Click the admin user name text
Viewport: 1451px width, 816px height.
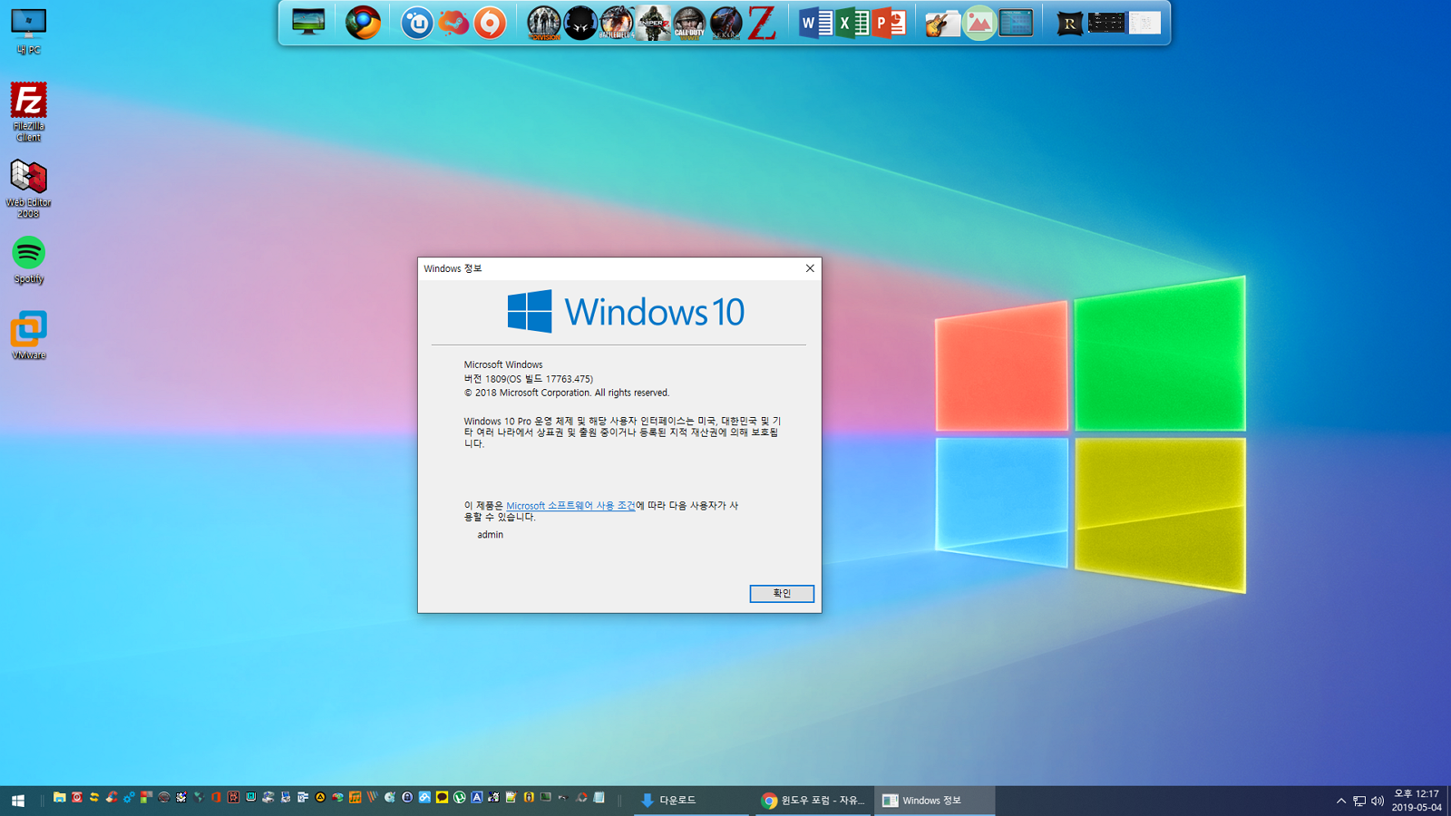point(491,535)
